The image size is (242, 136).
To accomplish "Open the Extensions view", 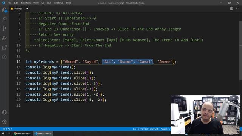I will click(x=4, y=47).
